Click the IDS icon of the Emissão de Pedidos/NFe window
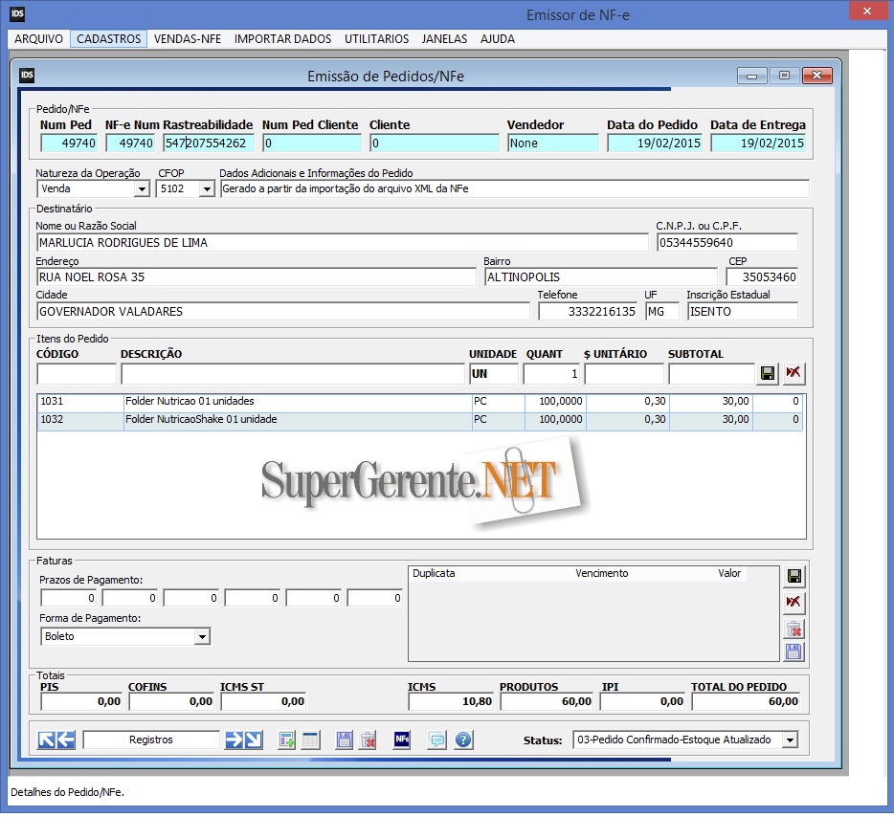Viewport: 894px width, 817px height. pos(28,76)
